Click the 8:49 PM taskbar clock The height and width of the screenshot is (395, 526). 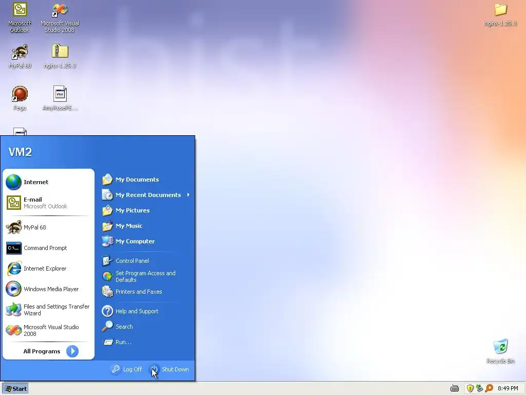tap(508, 389)
